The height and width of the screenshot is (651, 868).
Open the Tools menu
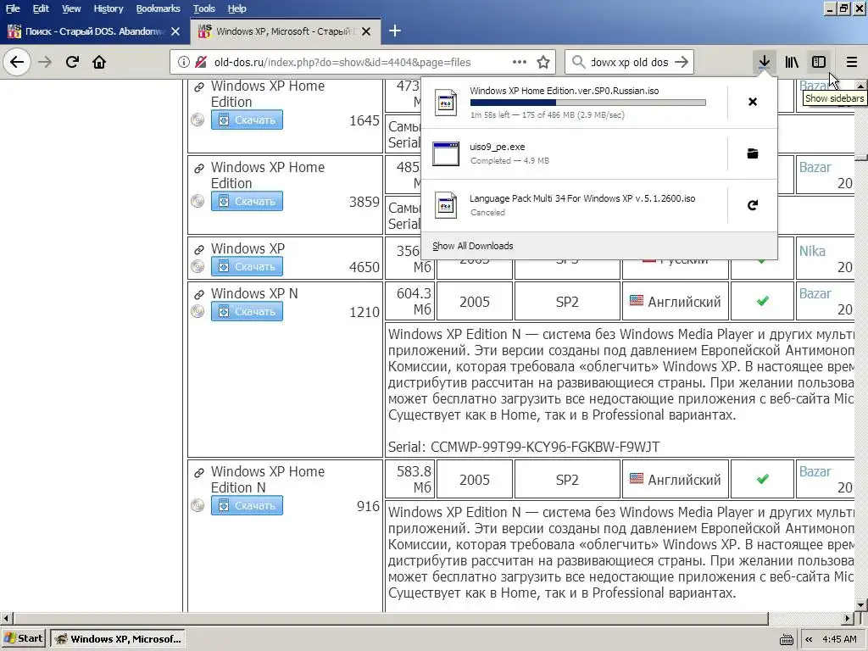(203, 8)
